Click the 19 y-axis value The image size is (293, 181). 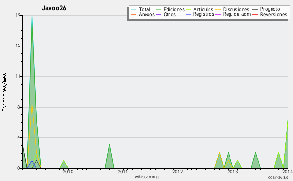[x=18, y=15]
